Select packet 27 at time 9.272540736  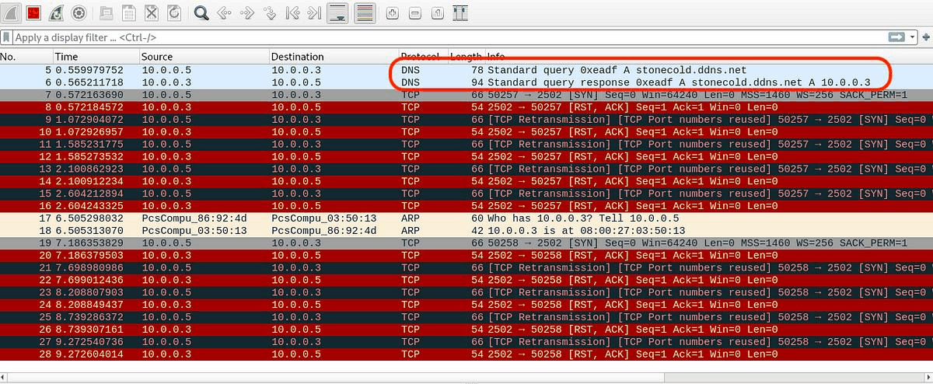[x=466, y=342]
